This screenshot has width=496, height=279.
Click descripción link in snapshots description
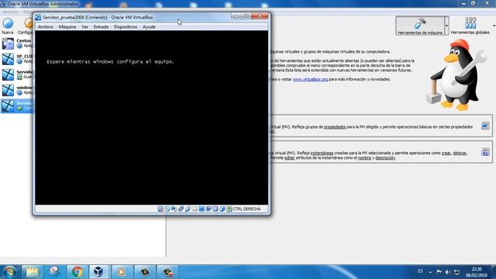click(385, 158)
